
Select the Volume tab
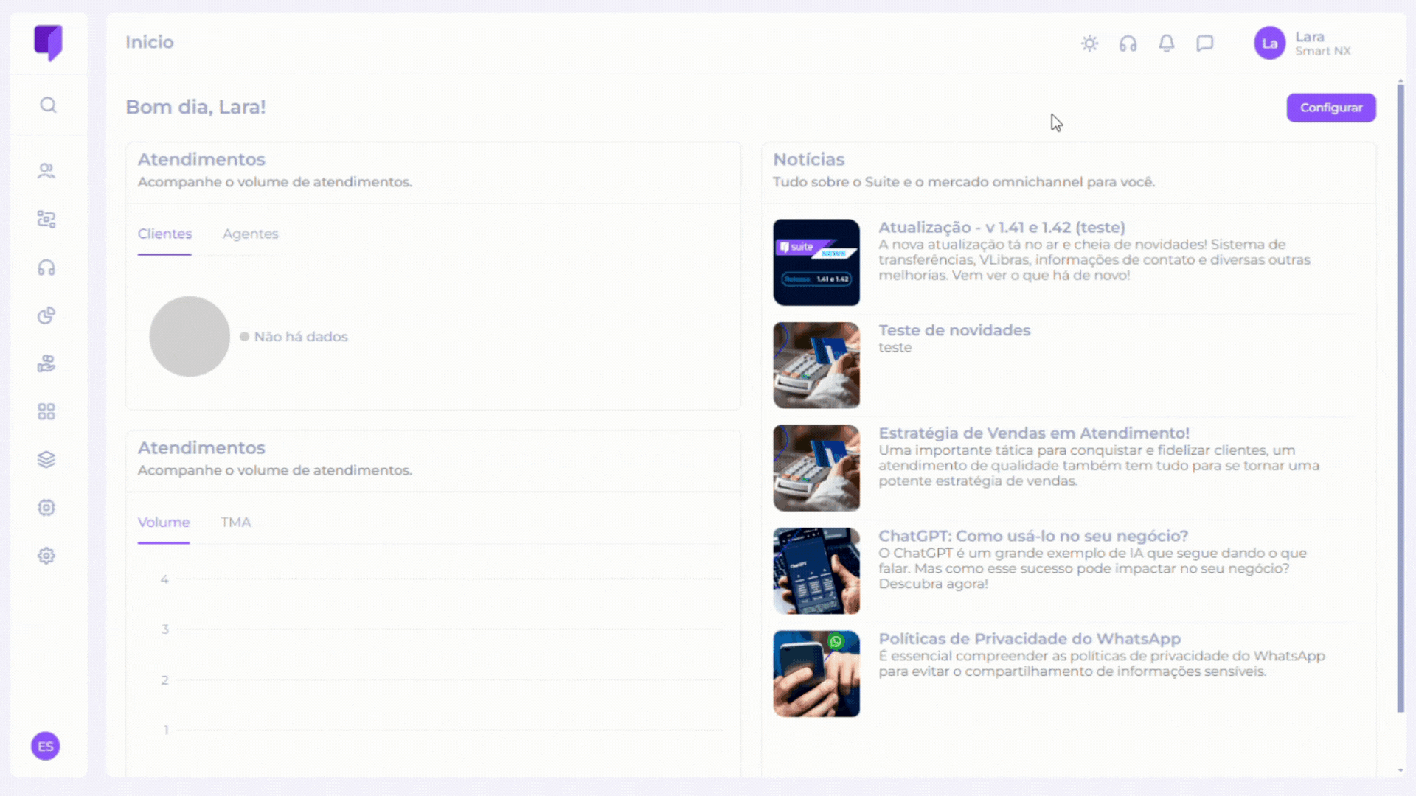point(164,522)
